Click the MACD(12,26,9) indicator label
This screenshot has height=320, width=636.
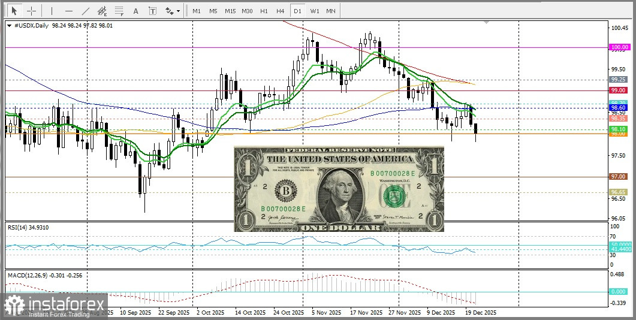tap(45, 275)
